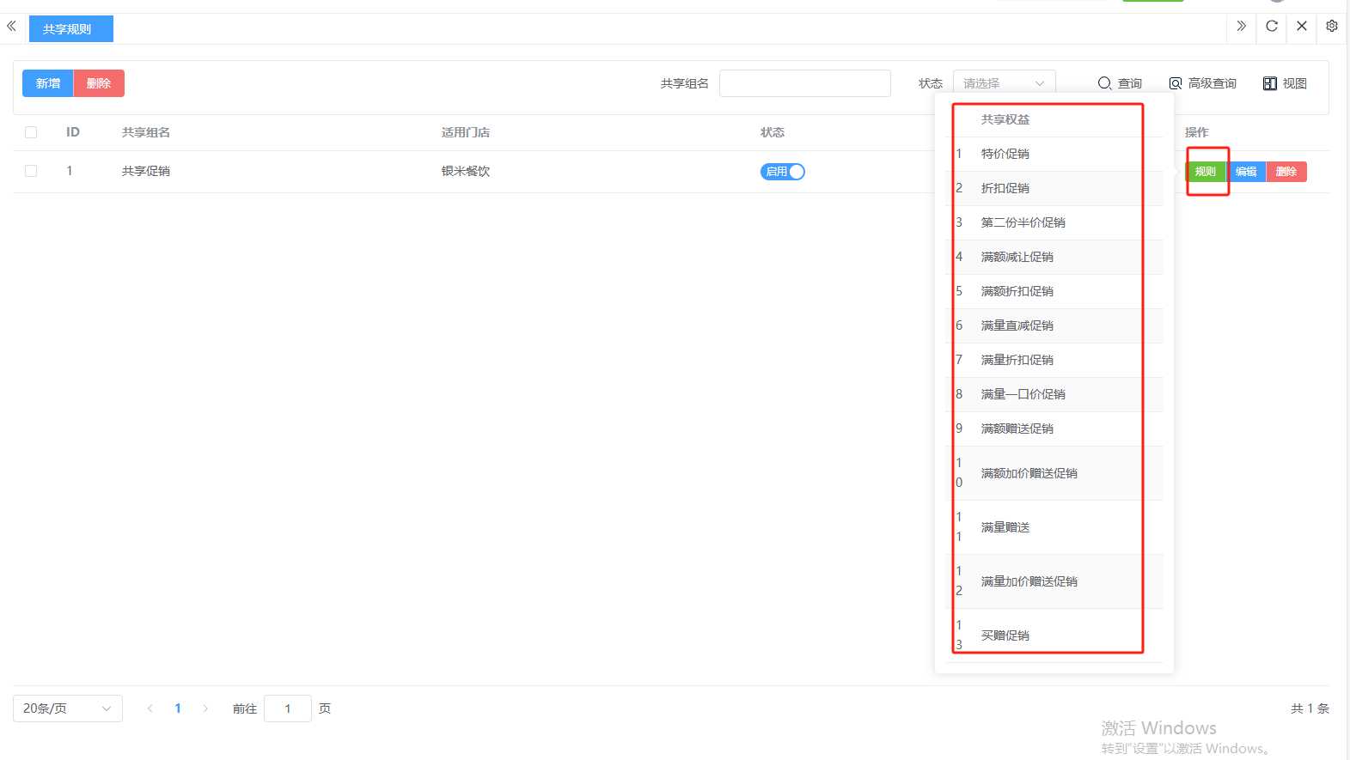Go to next page arrow
This screenshot has height=760, width=1350.
point(205,708)
